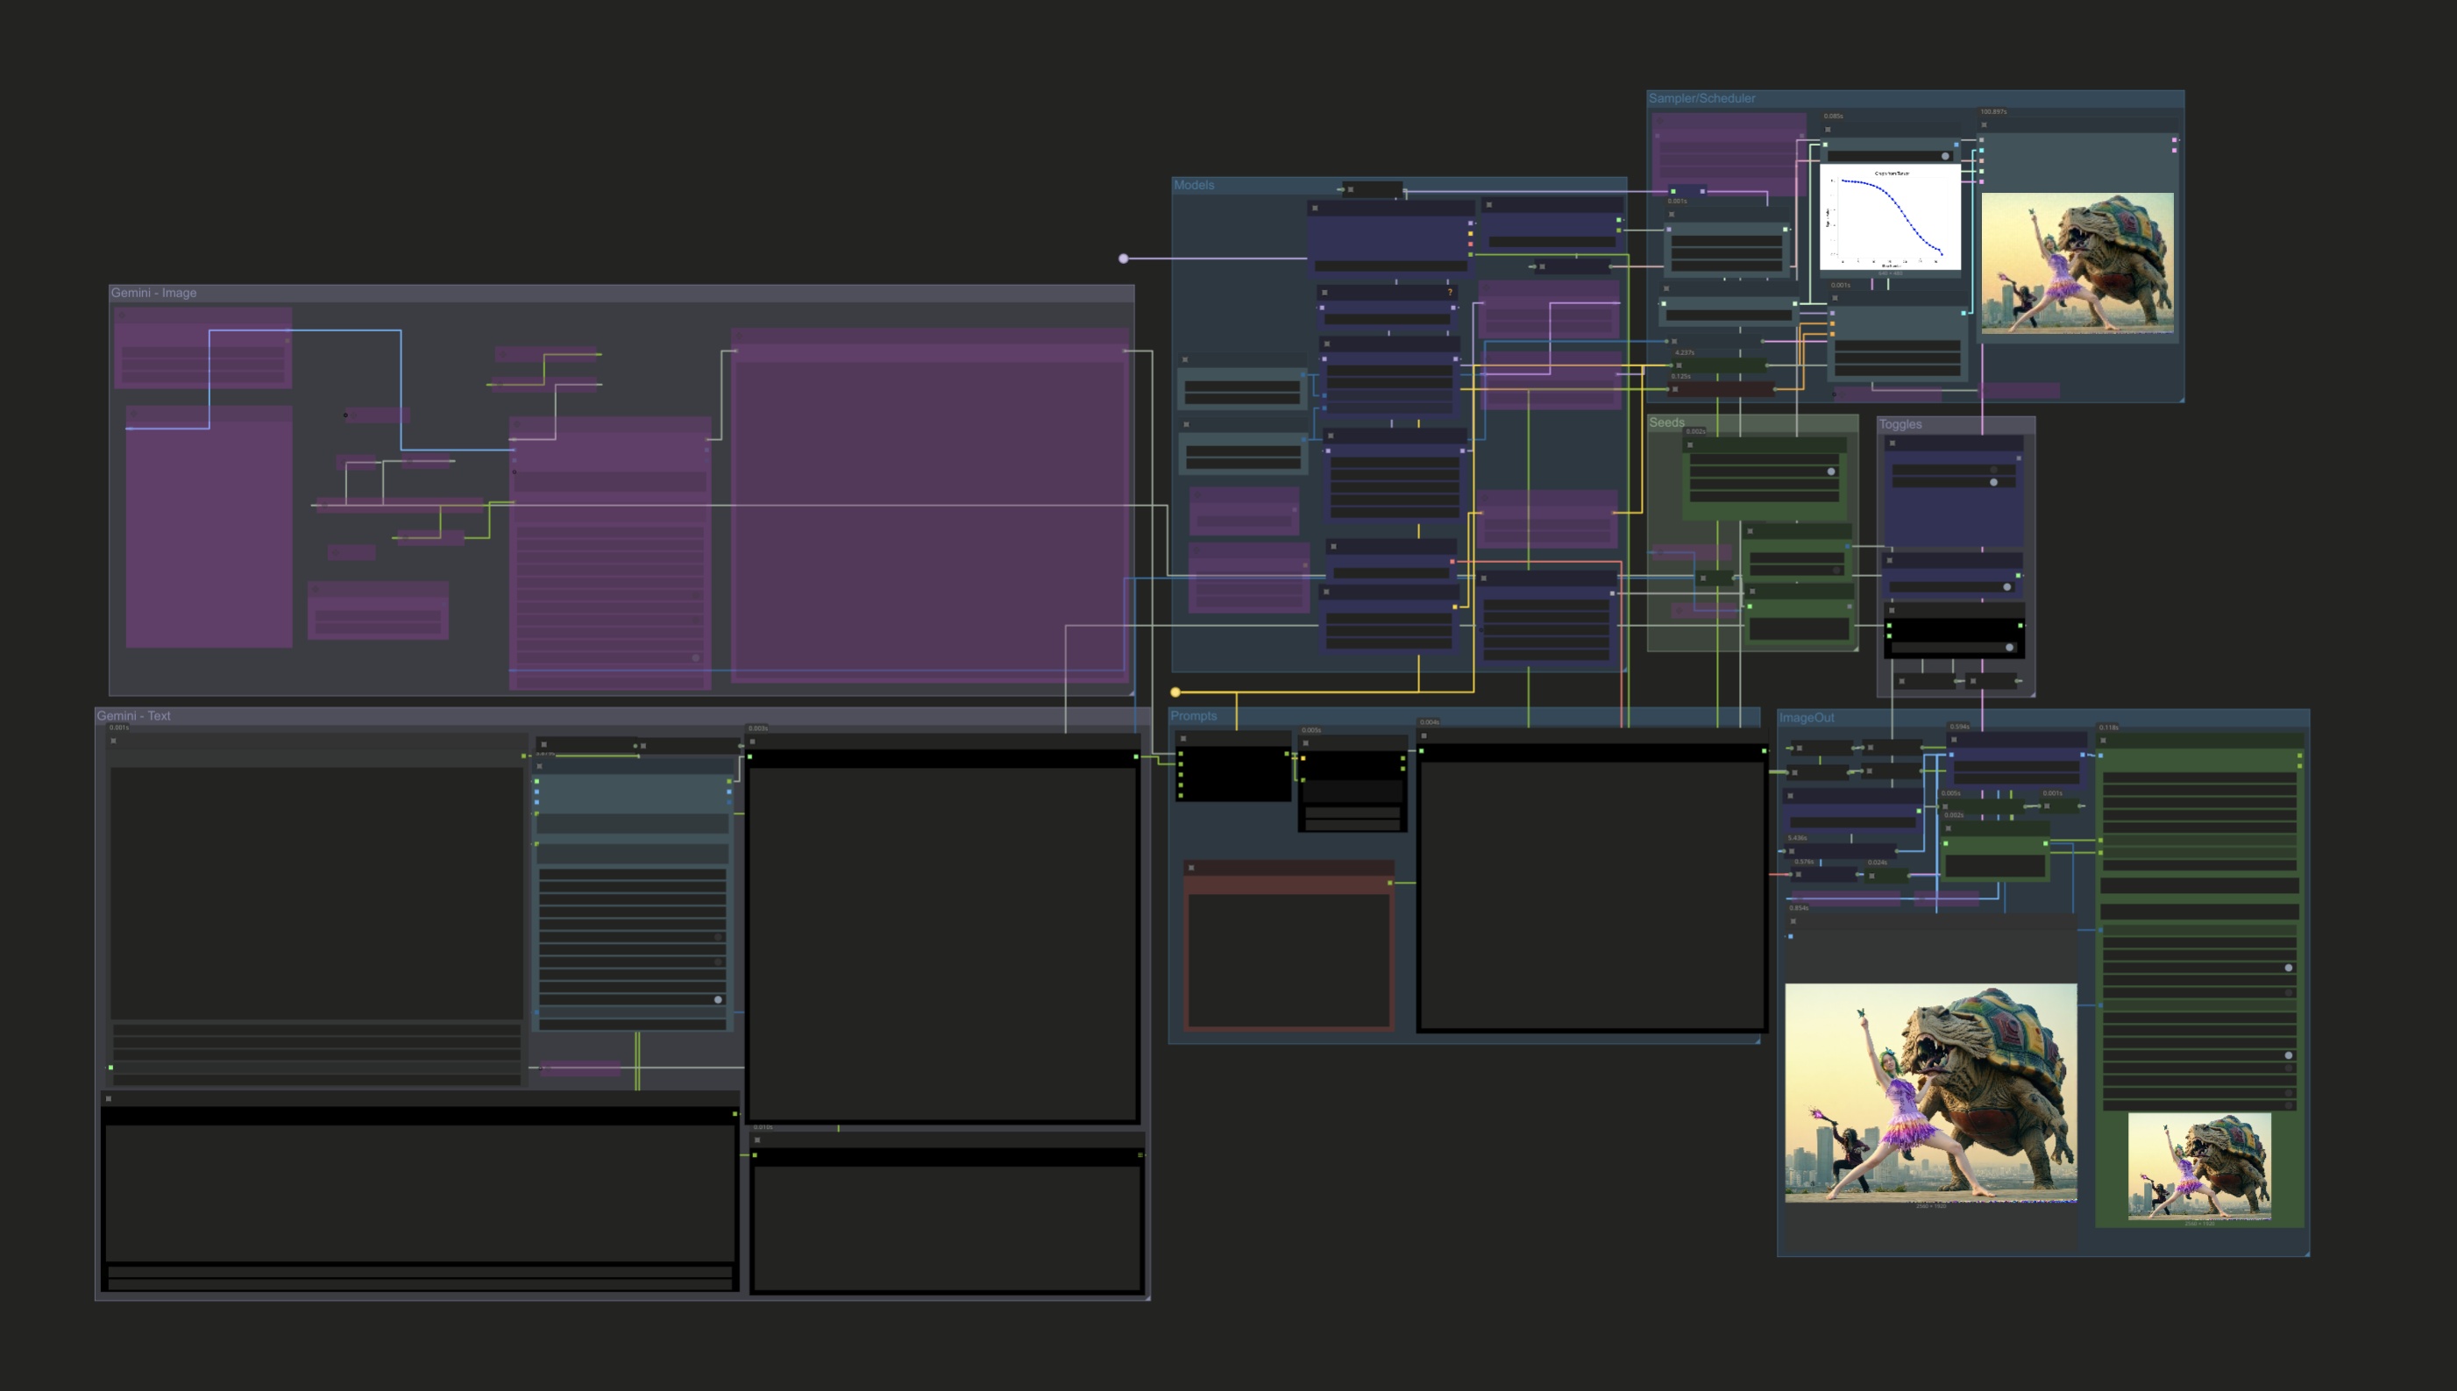Click the 0.125s timing badge

click(1681, 376)
